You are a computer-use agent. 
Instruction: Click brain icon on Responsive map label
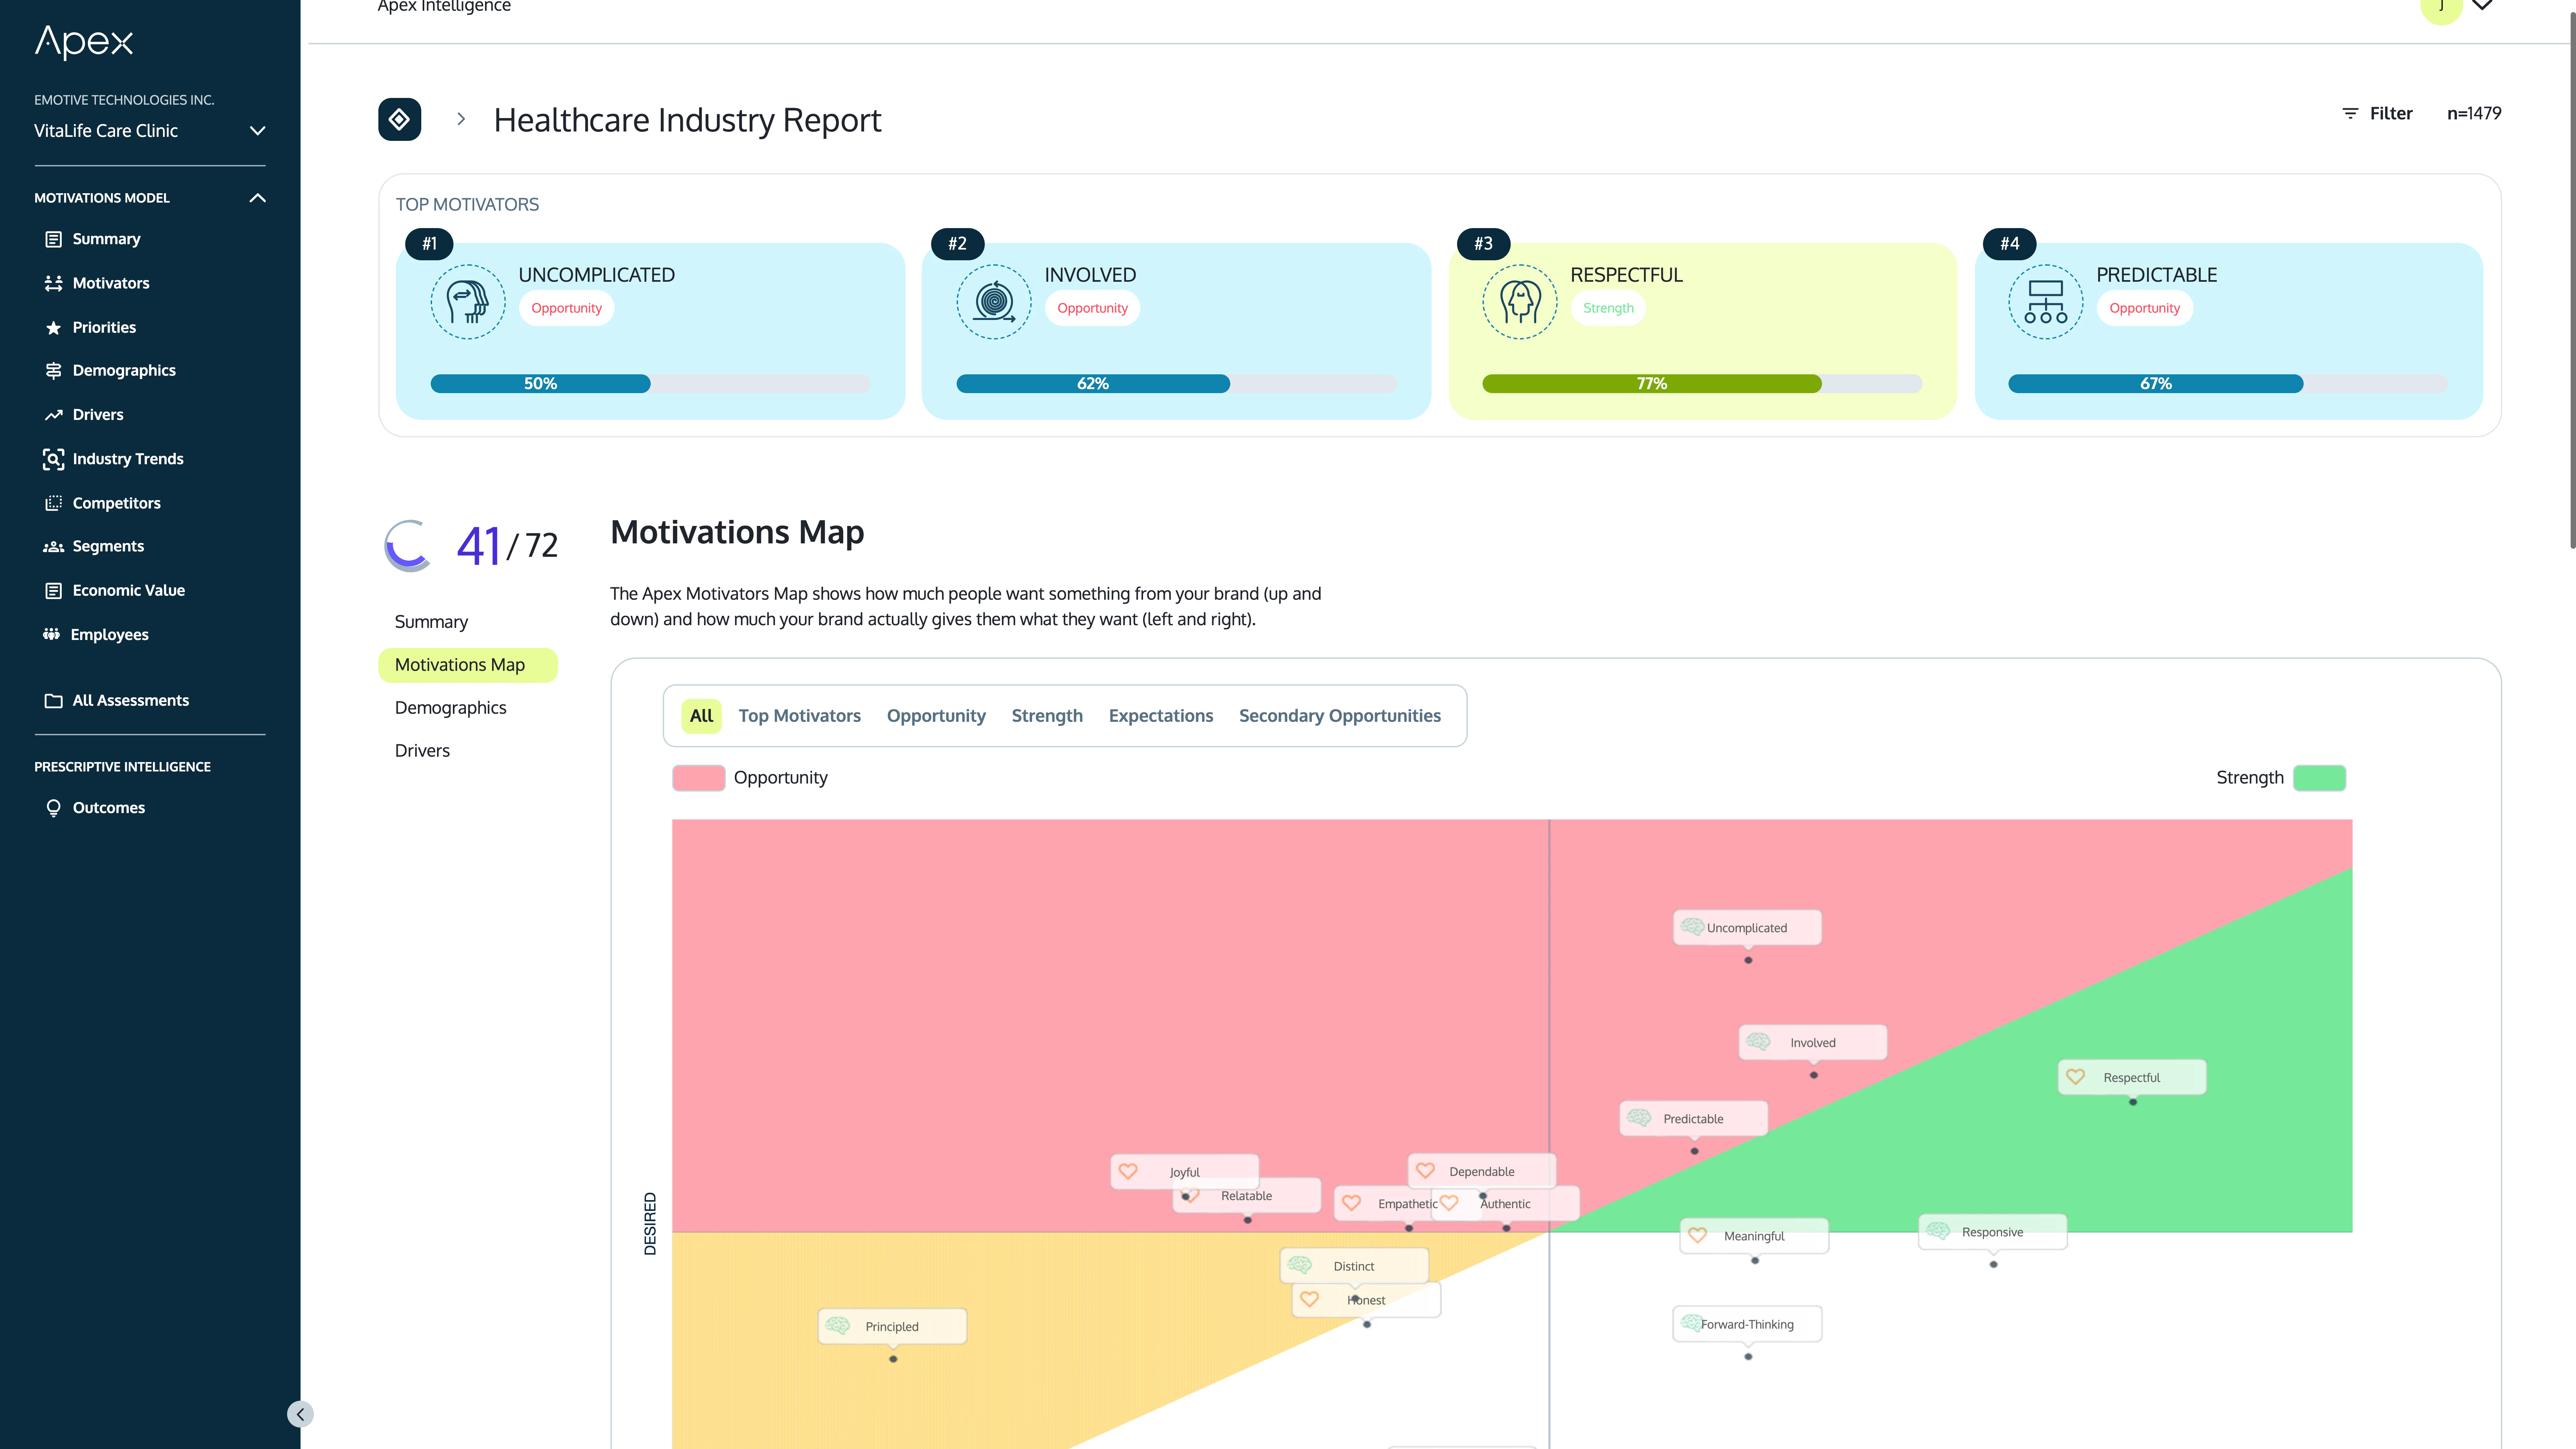[1938, 1231]
